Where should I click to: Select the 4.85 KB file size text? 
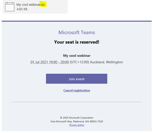pyautogui.click(x=22, y=9)
